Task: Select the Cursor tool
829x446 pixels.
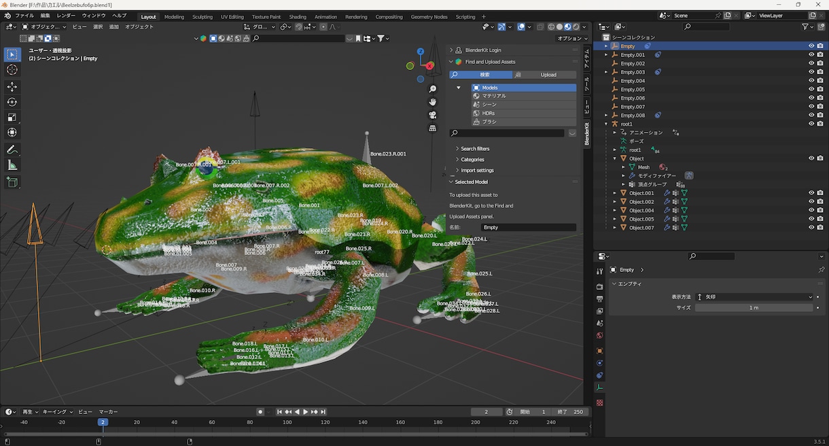Action: (12, 70)
